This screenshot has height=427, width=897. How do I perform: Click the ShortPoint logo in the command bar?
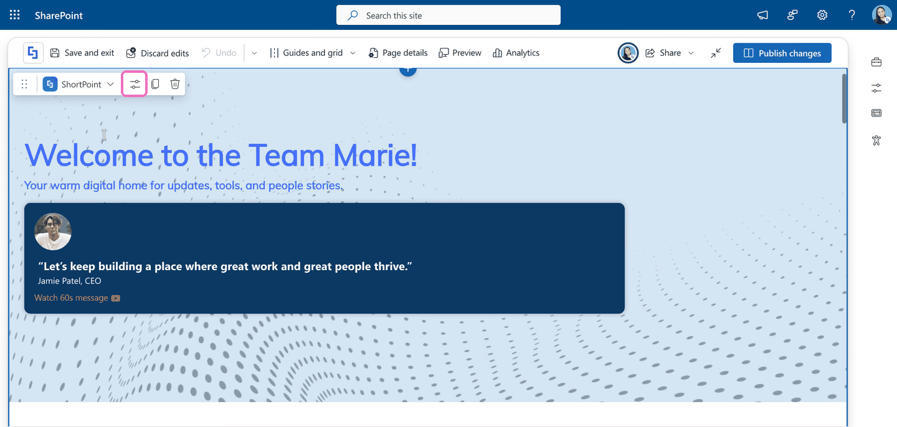(34, 53)
